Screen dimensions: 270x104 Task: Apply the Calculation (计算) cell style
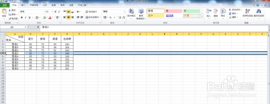click(x=191, y=16)
